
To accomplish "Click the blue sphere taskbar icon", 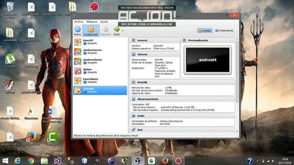I will [x=111, y=161].
